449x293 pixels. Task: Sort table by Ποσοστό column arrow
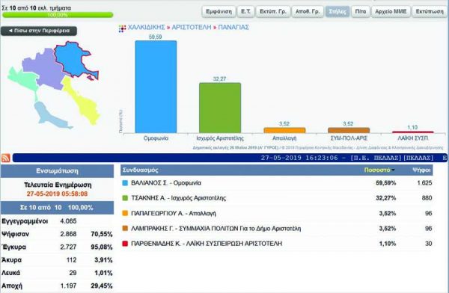[393, 170]
